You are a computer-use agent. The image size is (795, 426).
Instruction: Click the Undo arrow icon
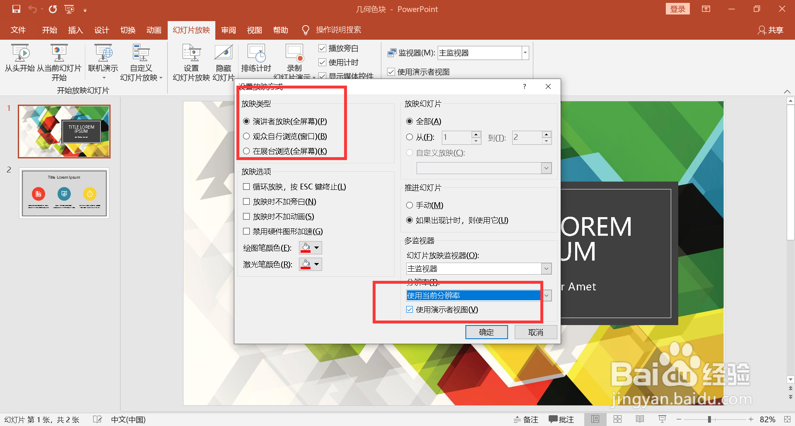33,9
